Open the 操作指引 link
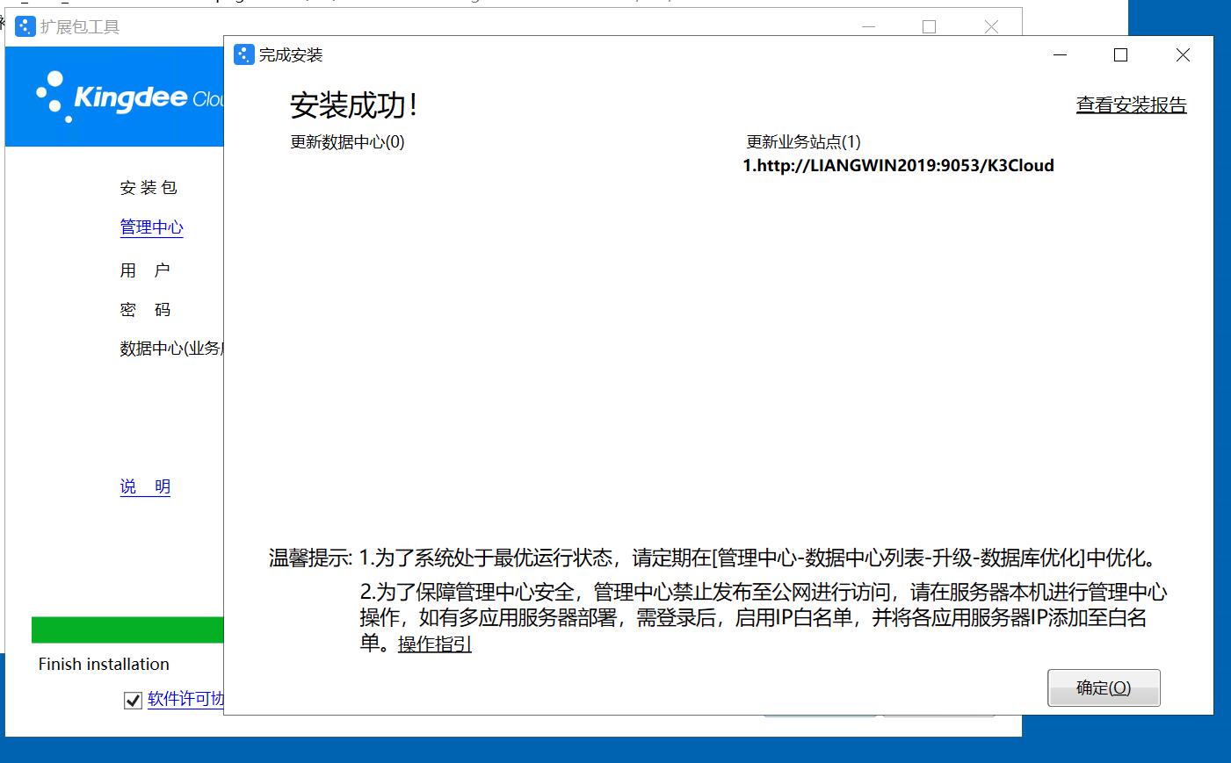 coord(434,644)
